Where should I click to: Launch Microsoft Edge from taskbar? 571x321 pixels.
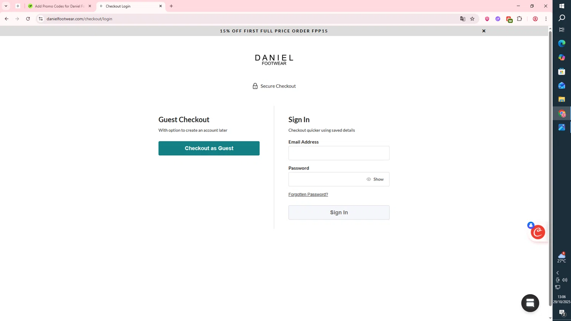point(562,43)
